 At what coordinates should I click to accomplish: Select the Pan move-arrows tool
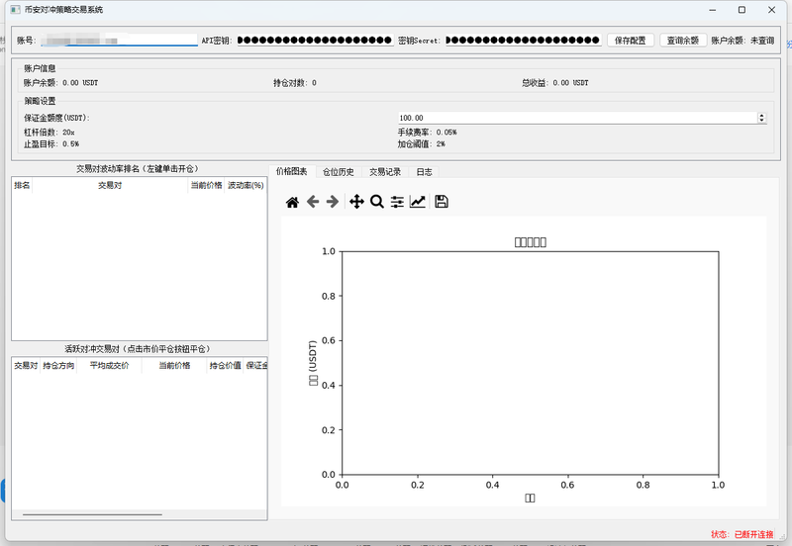356,202
